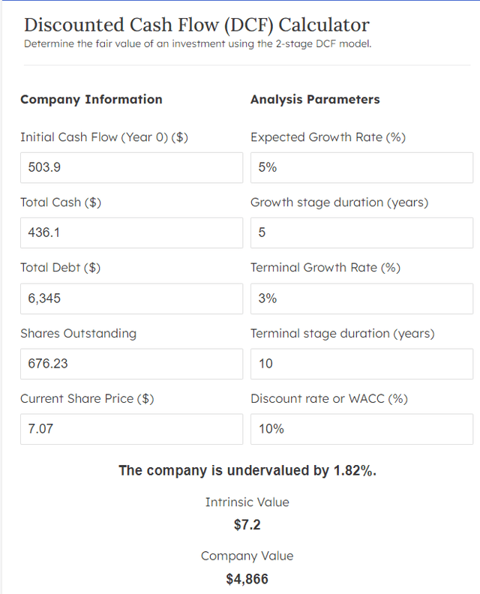Click the Discount rate or WACC input
Viewport: 480px width, 594px height.
pos(361,428)
